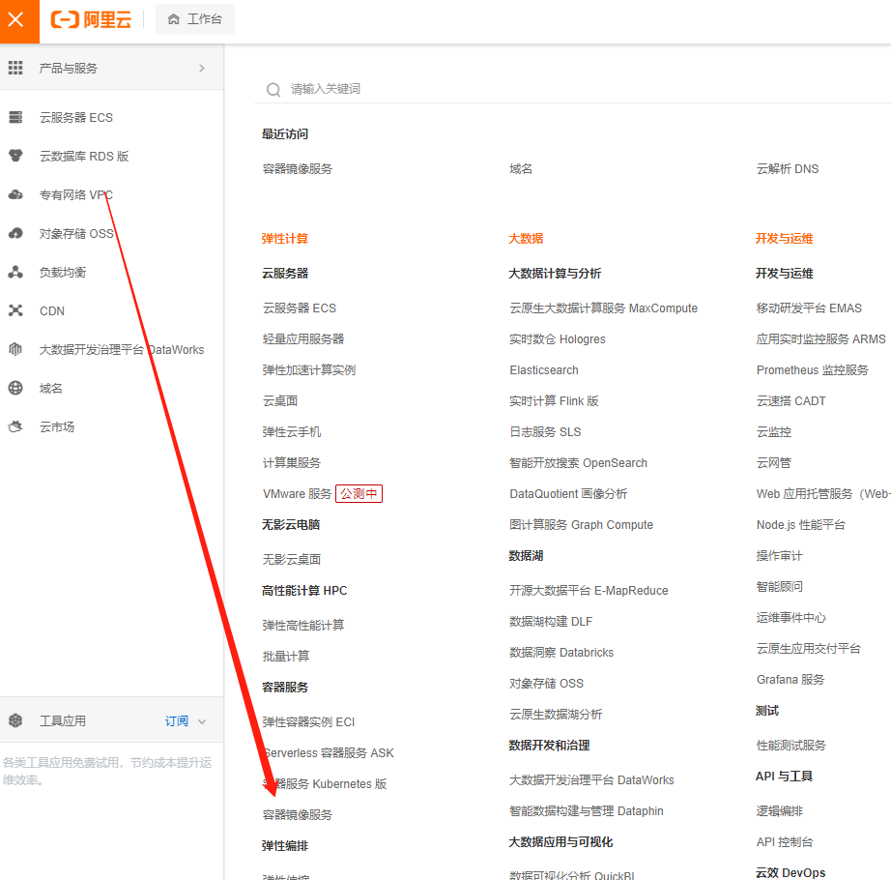This screenshot has height=880, width=891.
Task: Open 开源大数据平台 E-MapReduce link
Action: 589,591
